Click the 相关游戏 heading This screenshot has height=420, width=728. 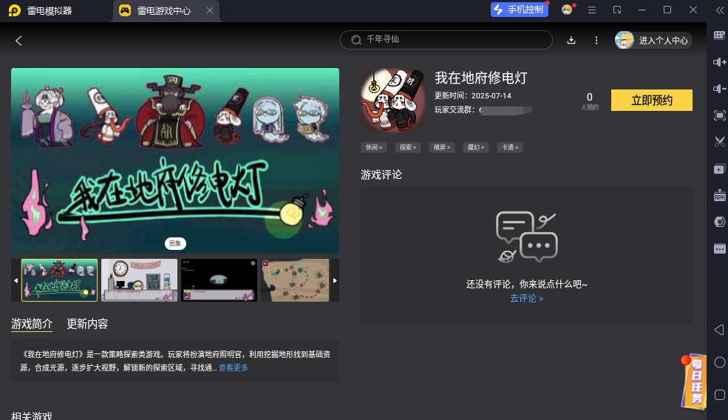point(32,416)
